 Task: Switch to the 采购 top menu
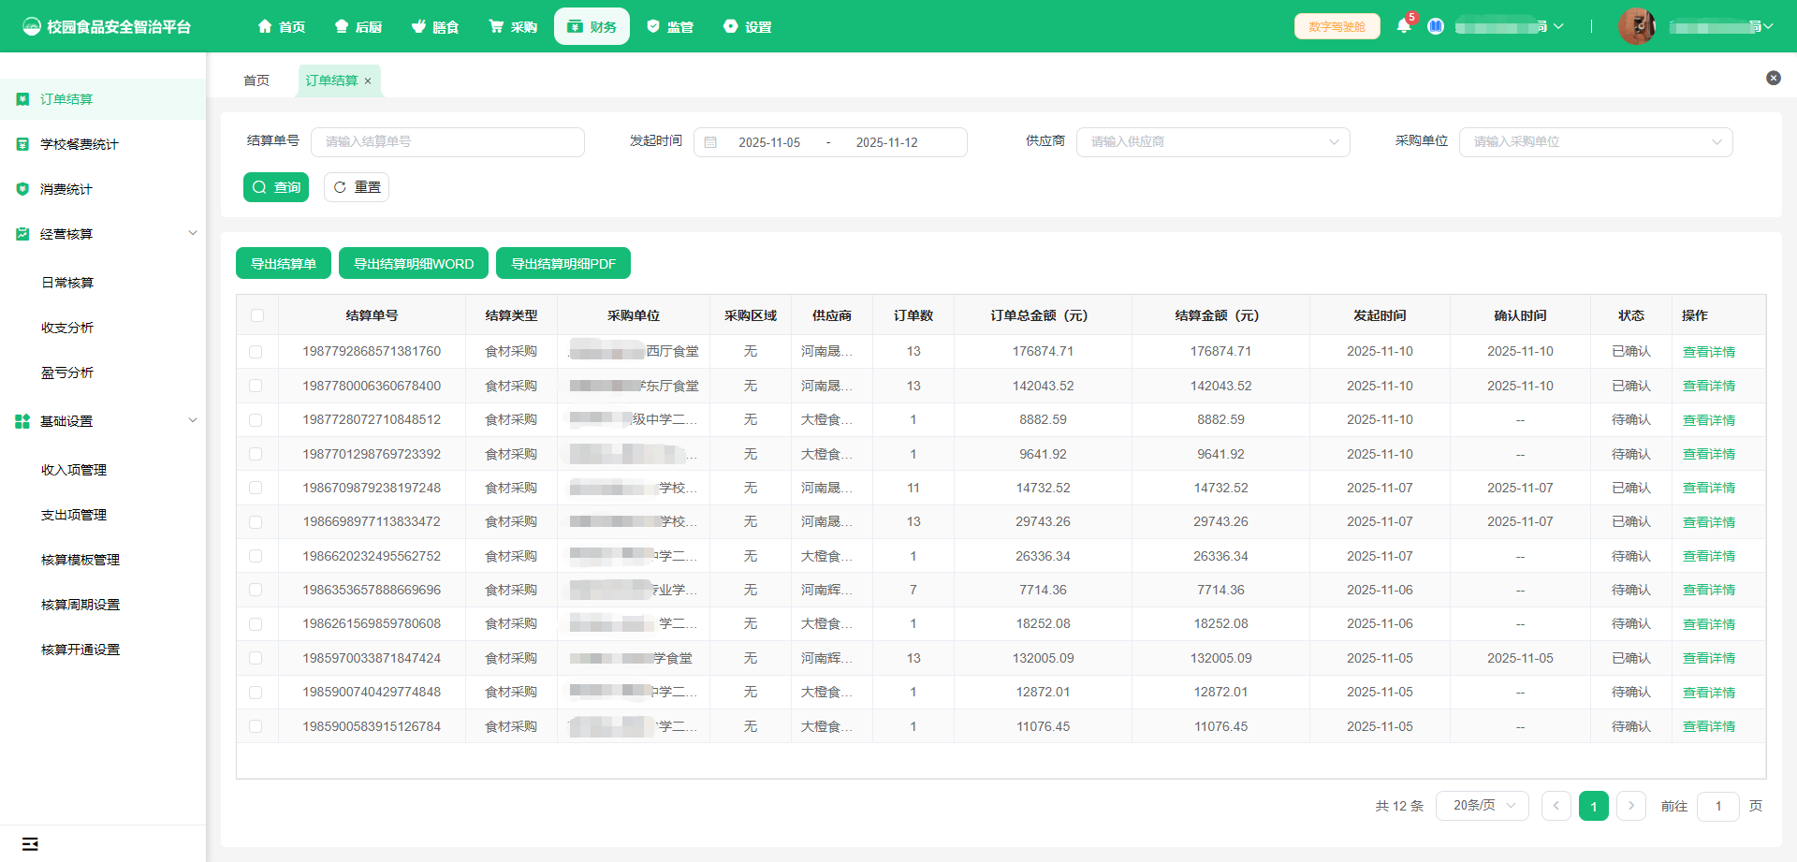click(x=513, y=27)
